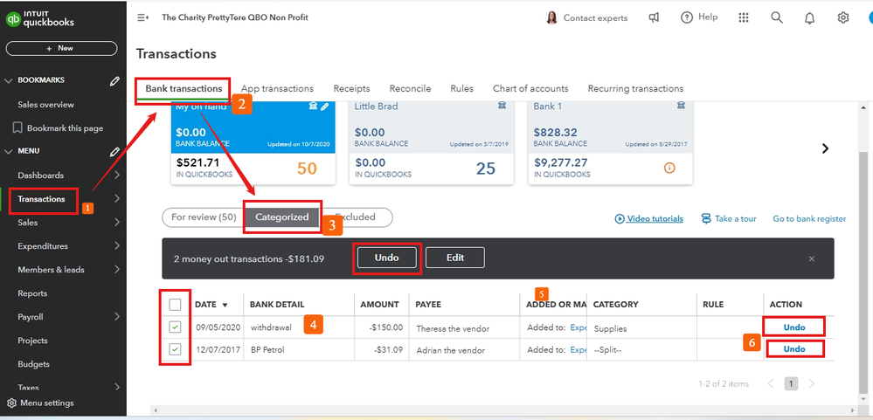
Task: Toggle the select-all checkbox in the table header
Action: (176, 304)
